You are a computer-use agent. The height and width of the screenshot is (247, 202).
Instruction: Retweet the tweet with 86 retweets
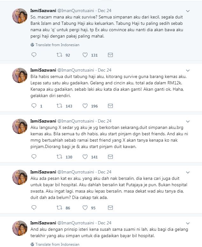pyautogui.click(x=59, y=208)
